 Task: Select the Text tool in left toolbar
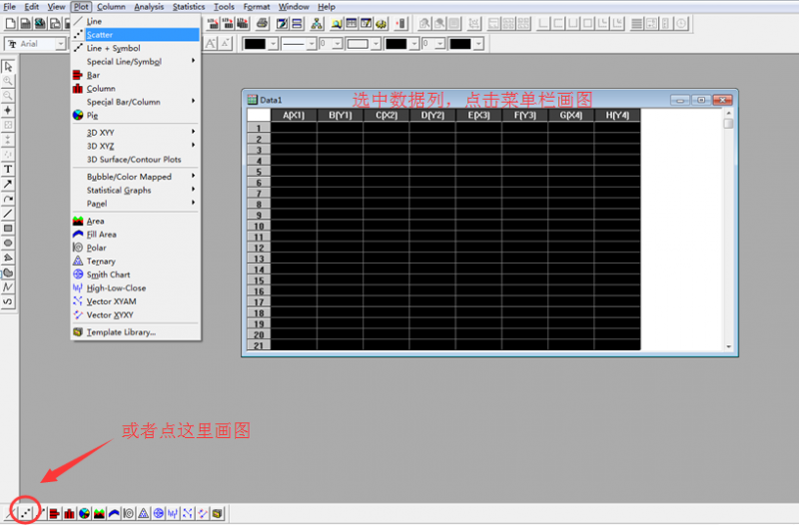tap(8, 170)
